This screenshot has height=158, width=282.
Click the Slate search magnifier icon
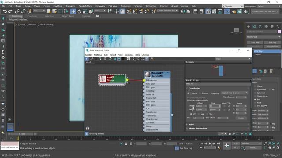152,59
